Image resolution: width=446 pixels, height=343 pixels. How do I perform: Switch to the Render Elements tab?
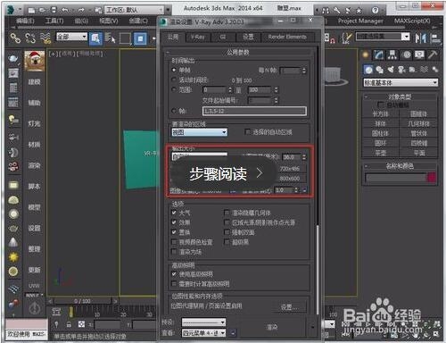[x=287, y=37]
